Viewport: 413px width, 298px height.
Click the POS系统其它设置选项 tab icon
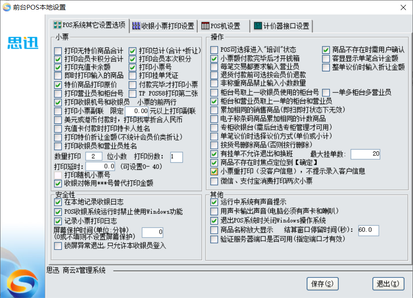tap(57, 25)
